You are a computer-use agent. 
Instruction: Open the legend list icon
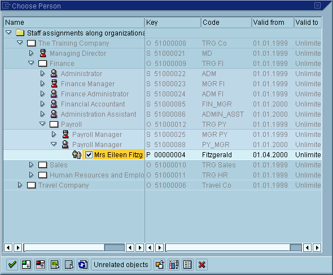(x=187, y=264)
